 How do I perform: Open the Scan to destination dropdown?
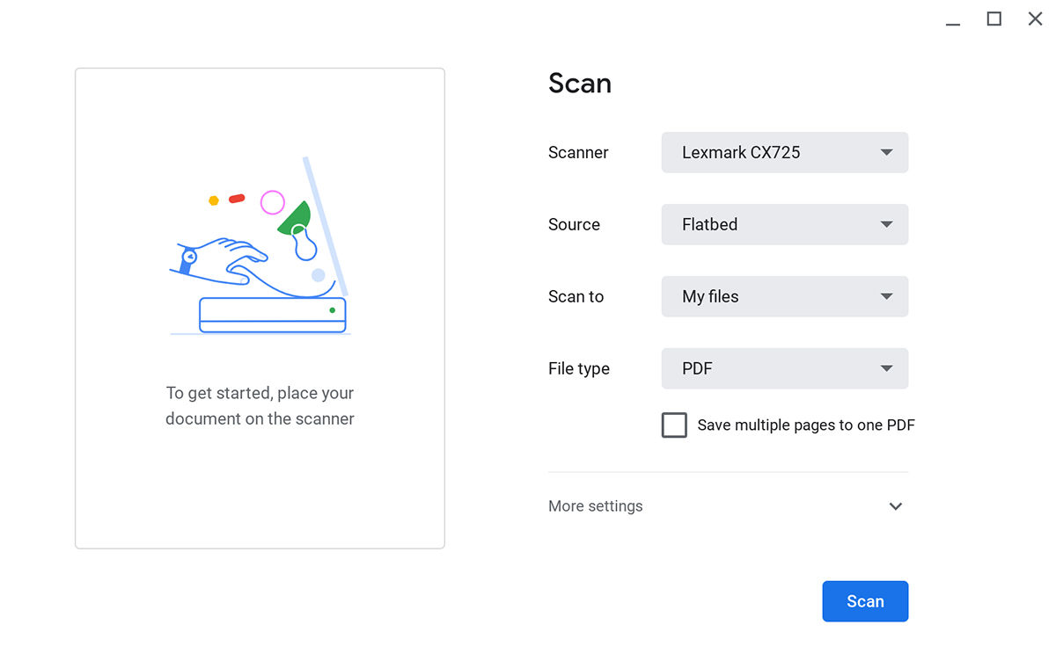(784, 296)
